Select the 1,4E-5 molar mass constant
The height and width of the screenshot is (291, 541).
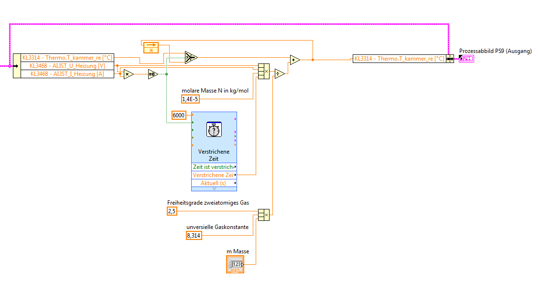click(190, 99)
